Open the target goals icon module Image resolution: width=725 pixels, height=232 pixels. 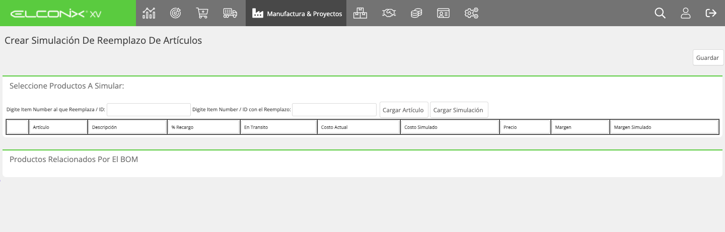point(175,13)
